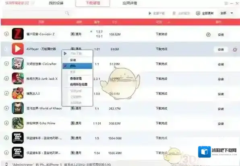Start all downloads with the play button

click(x=156, y=13)
